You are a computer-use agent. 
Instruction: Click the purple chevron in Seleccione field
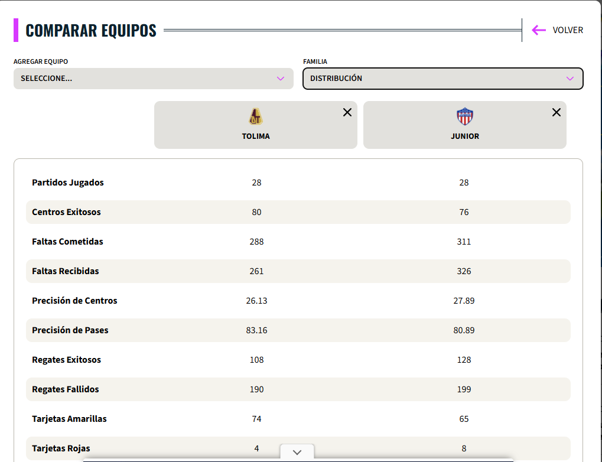(x=281, y=79)
